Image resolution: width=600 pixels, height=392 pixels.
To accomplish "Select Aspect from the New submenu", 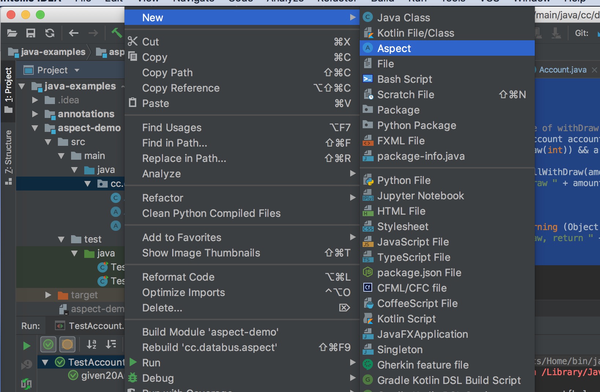I will (x=394, y=48).
